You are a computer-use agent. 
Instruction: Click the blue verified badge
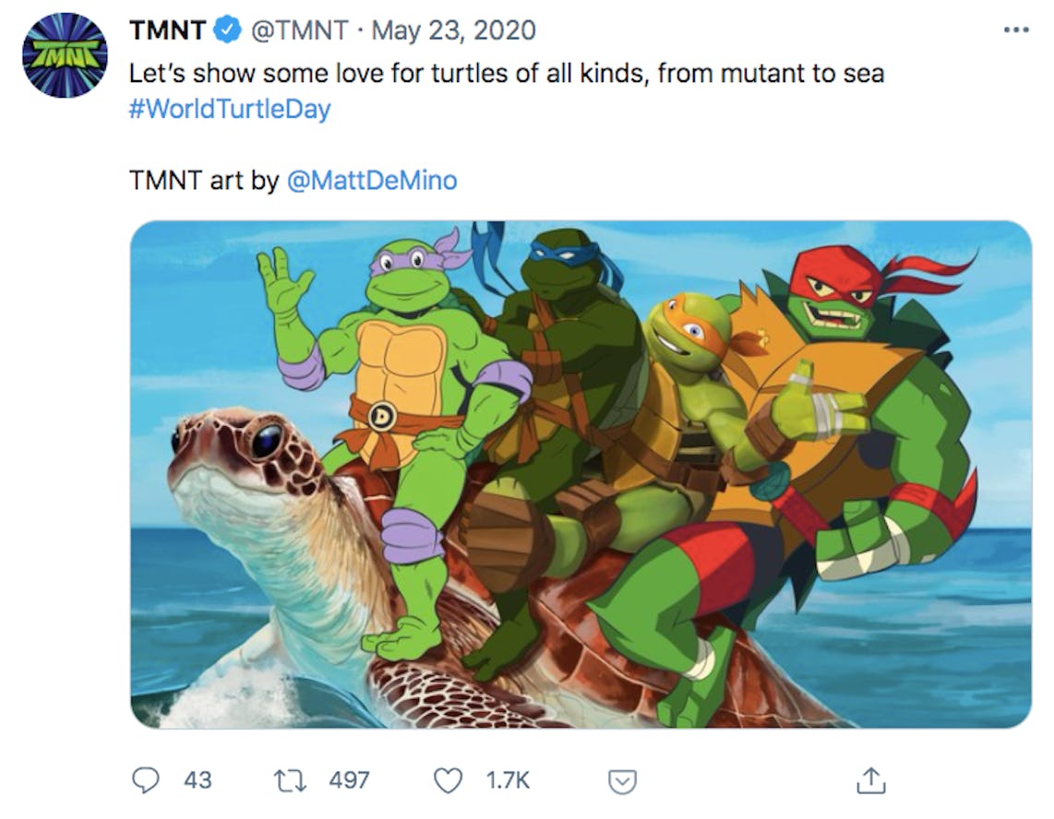click(x=226, y=30)
